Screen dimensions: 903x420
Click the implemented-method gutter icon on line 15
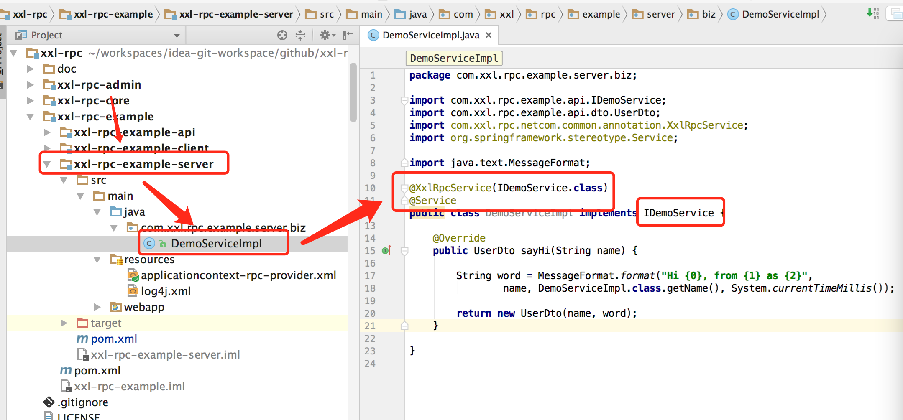[387, 250]
